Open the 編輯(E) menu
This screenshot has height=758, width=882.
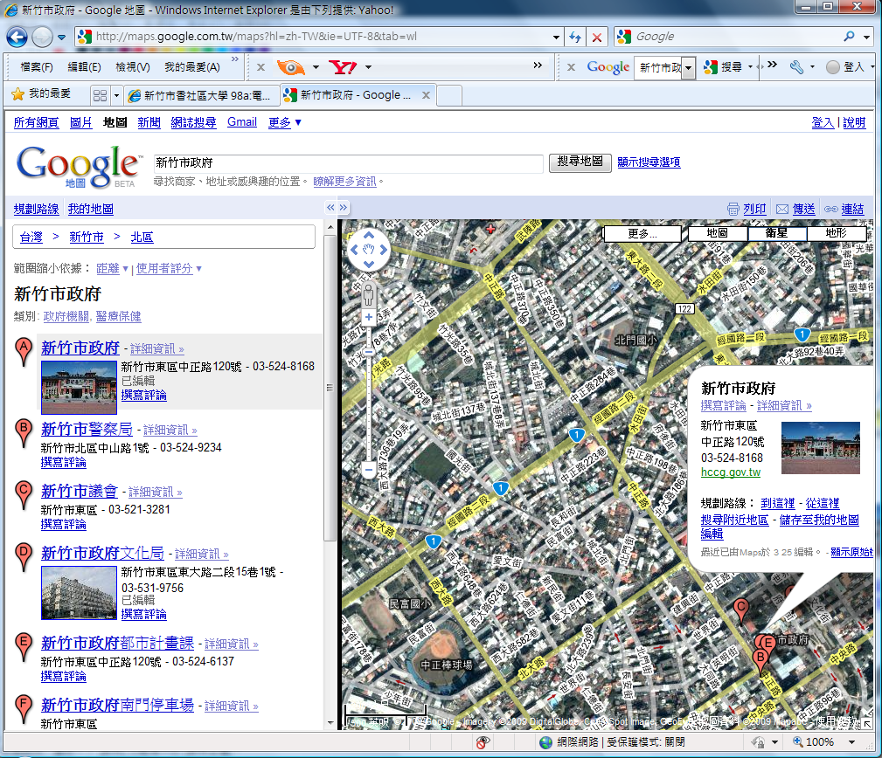[85, 67]
